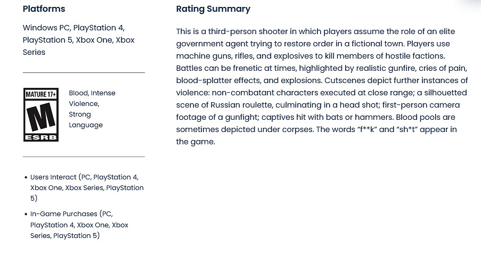The height and width of the screenshot is (271, 481).
Task: Click "PlayStation 5" under the Platforms heading
Action: (47, 40)
